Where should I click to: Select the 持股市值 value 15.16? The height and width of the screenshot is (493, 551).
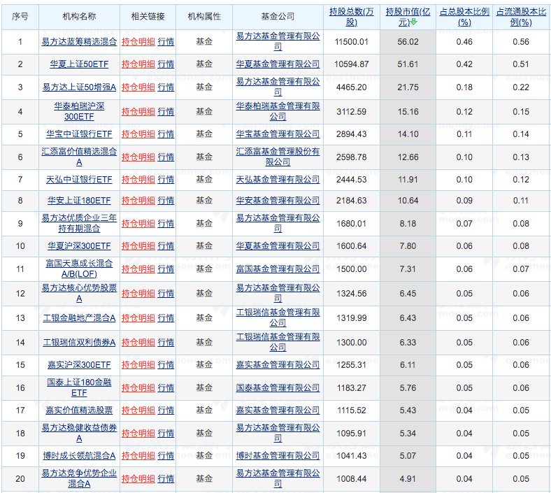(408, 112)
